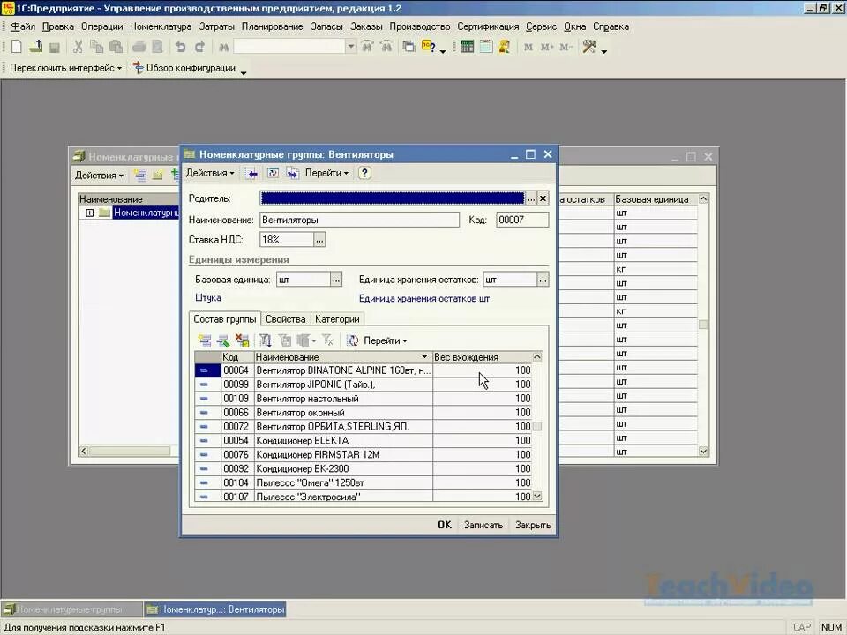
Task: Click the Код field showing 00007
Action: click(522, 220)
